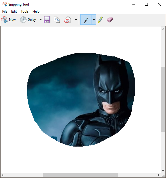Click the New button label
Screen dimensions: 166x178
pos(12,20)
